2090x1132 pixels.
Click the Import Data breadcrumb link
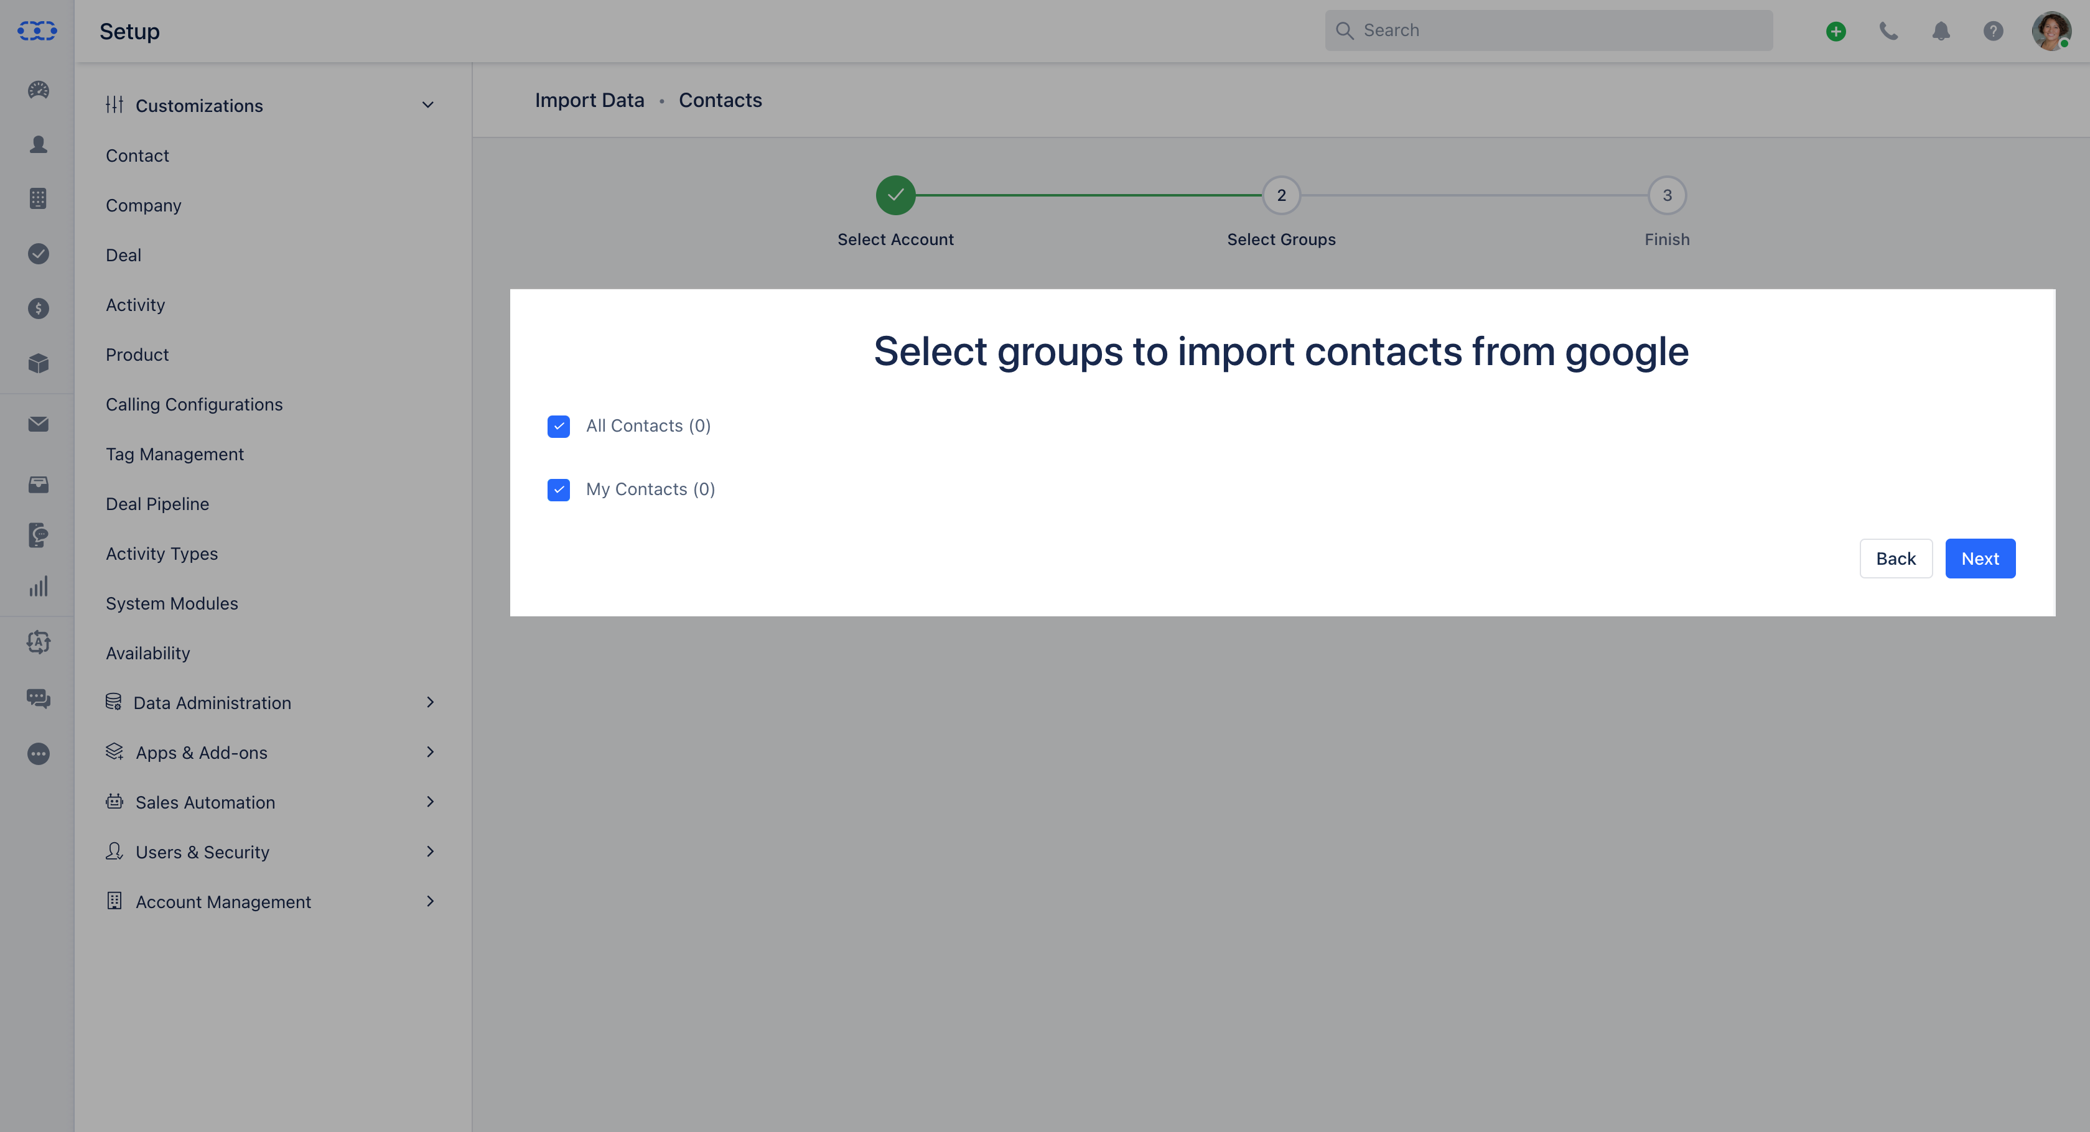[x=589, y=100]
